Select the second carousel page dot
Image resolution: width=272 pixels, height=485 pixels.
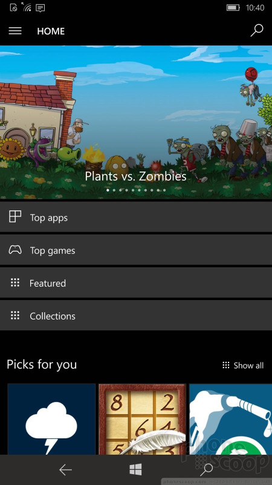point(114,190)
